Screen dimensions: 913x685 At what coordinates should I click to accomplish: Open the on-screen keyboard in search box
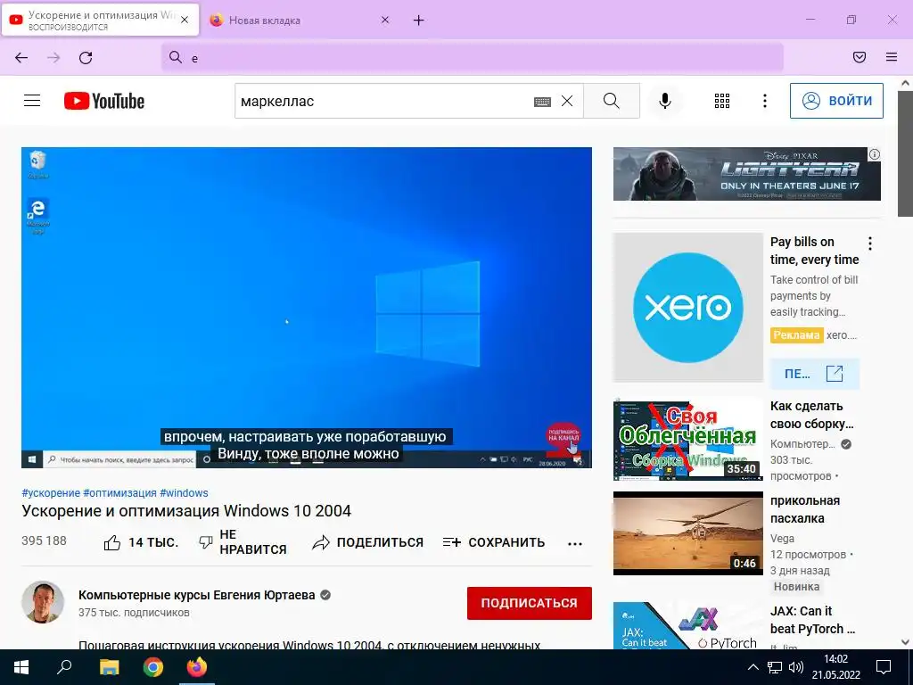[x=542, y=102]
